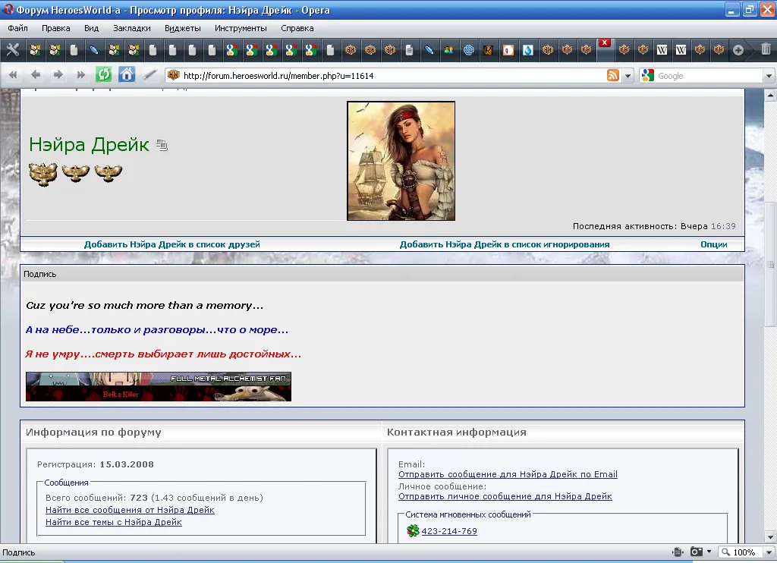Click the vertical scrollbar up arrow
Image resolution: width=777 pixels, height=563 pixels.
click(x=770, y=95)
